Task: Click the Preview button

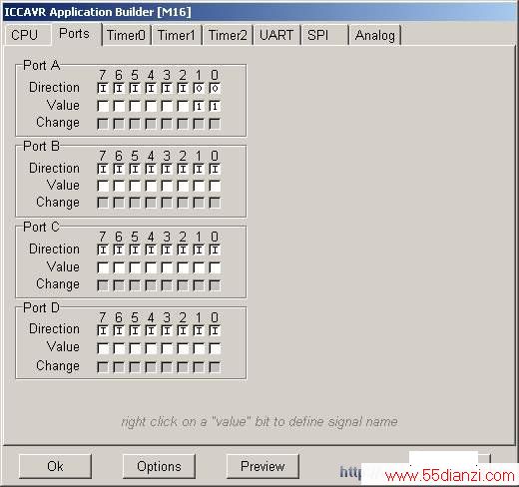Action: [x=262, y=466]
